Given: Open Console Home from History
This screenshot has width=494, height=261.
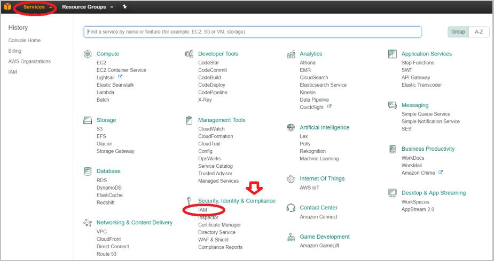Looking at the screenshot, I should pyautogui.click(x=24, y=40).
